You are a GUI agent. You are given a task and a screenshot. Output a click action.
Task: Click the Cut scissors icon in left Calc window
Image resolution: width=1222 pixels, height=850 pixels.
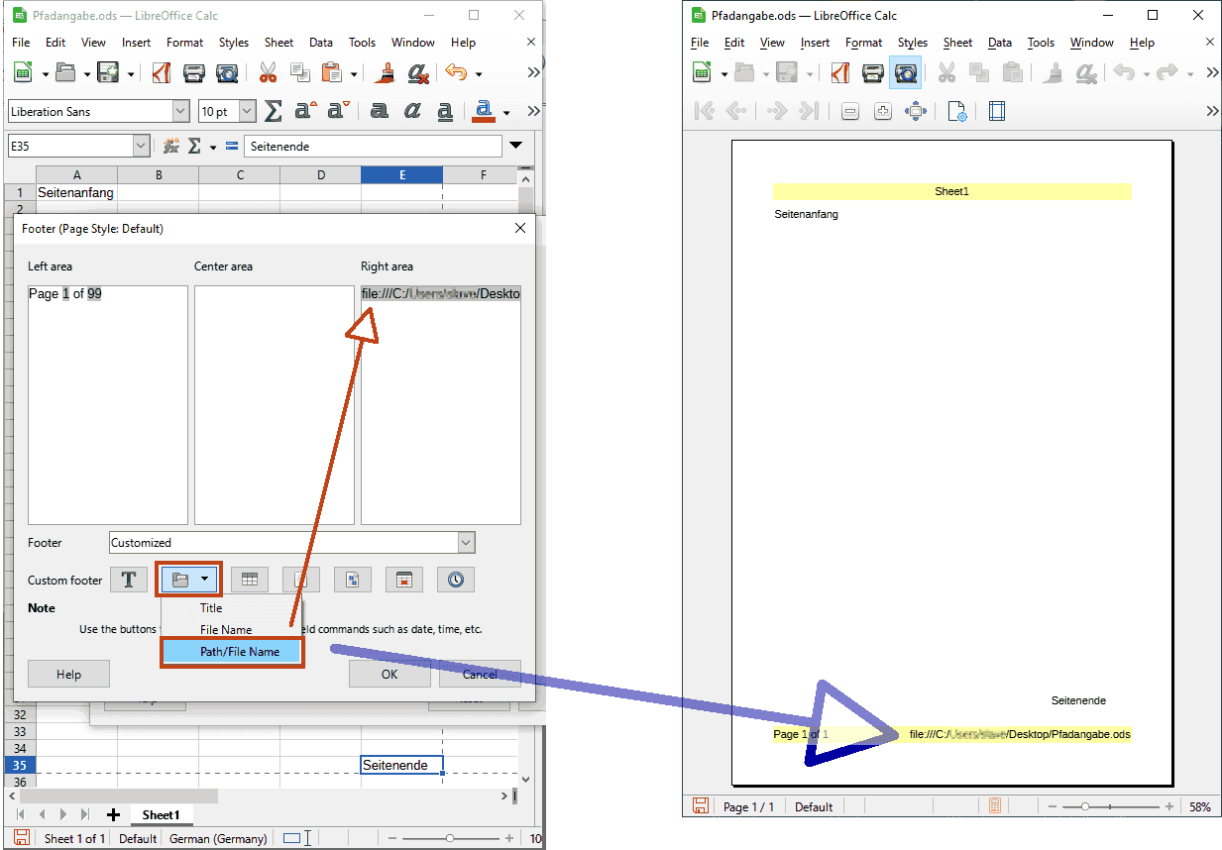coord(268,72)
